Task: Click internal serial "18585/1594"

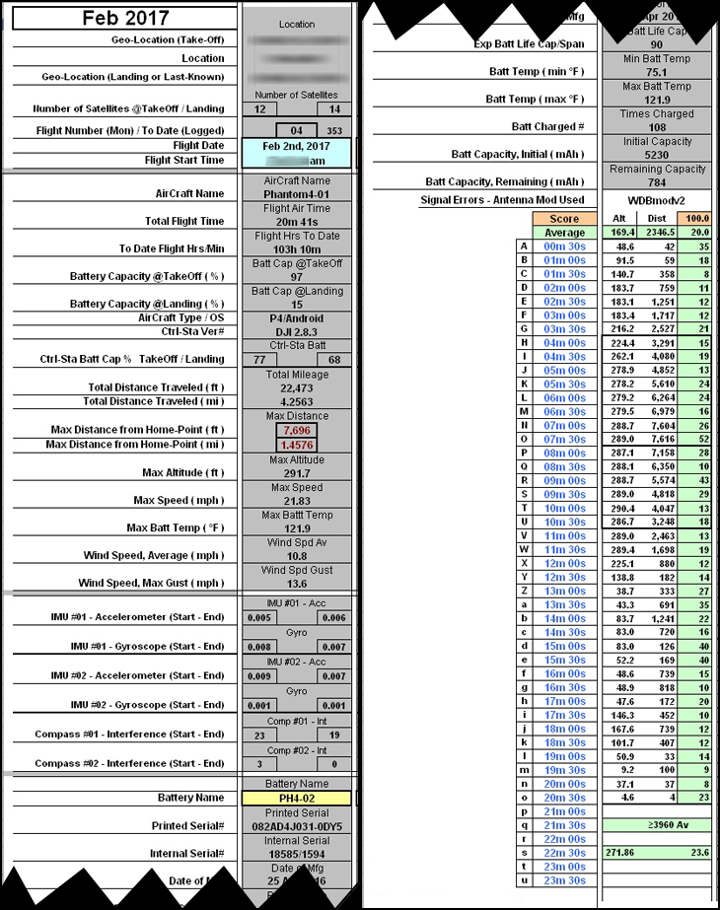Action: [x=297, y=854]
